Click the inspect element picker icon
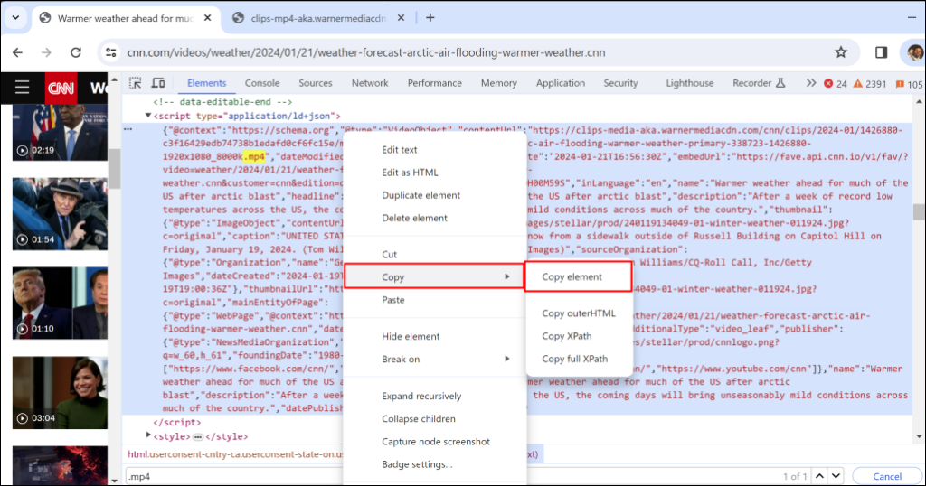926x486 pixels. 136,83
